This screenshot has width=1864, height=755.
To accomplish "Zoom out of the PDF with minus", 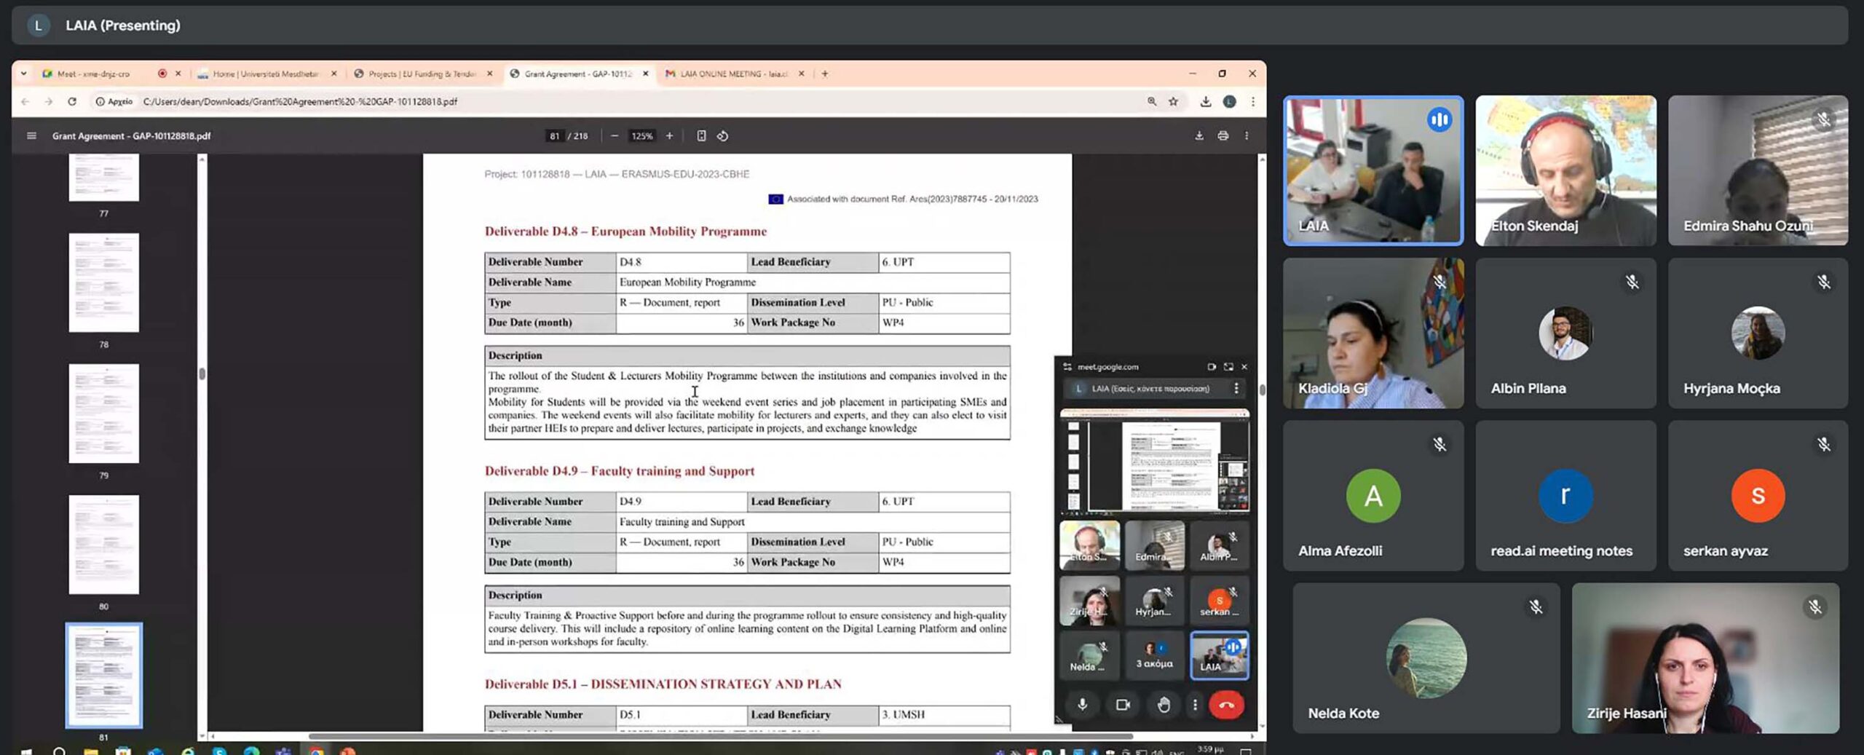I will coord(615,135).
